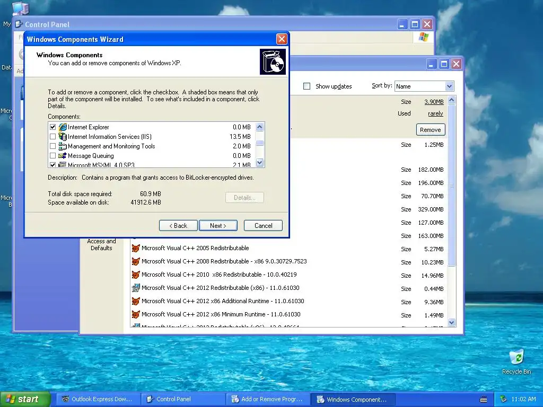Click Access and Defaults in sidebar
Screen dimensions: 543x407
tap(101, 245)
